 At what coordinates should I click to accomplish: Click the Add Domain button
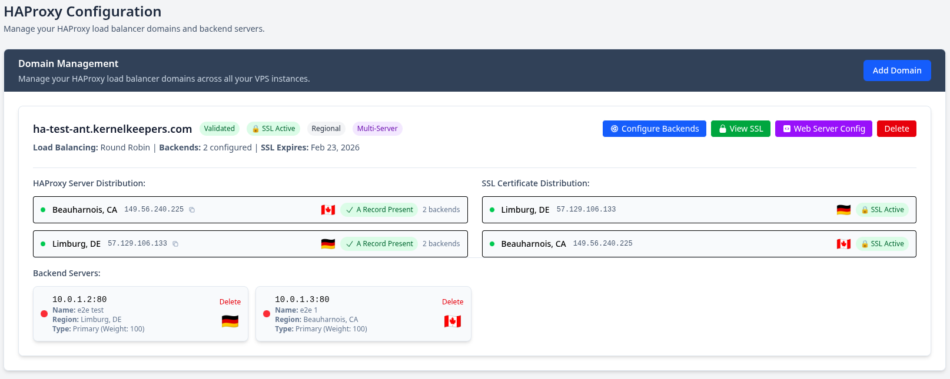click(x=896, y=71)
